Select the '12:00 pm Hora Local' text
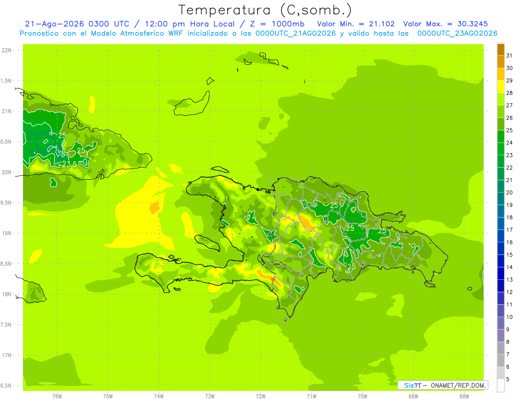The width and height of the screenshot is (521, 402). point(190,24)
